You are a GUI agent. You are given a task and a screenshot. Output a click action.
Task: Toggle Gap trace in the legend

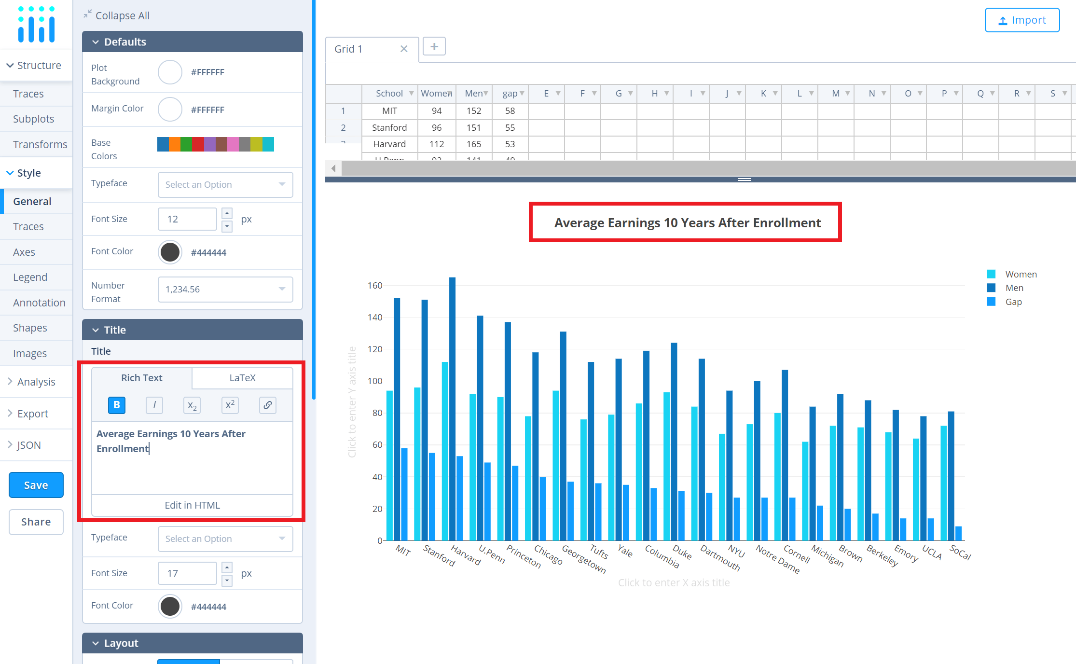(x=1013, y=302)
